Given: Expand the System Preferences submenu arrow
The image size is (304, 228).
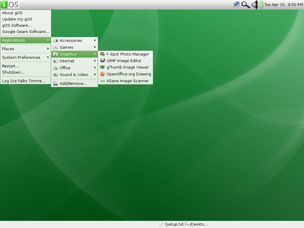Looking at the screenshot, I should point(48,57).
